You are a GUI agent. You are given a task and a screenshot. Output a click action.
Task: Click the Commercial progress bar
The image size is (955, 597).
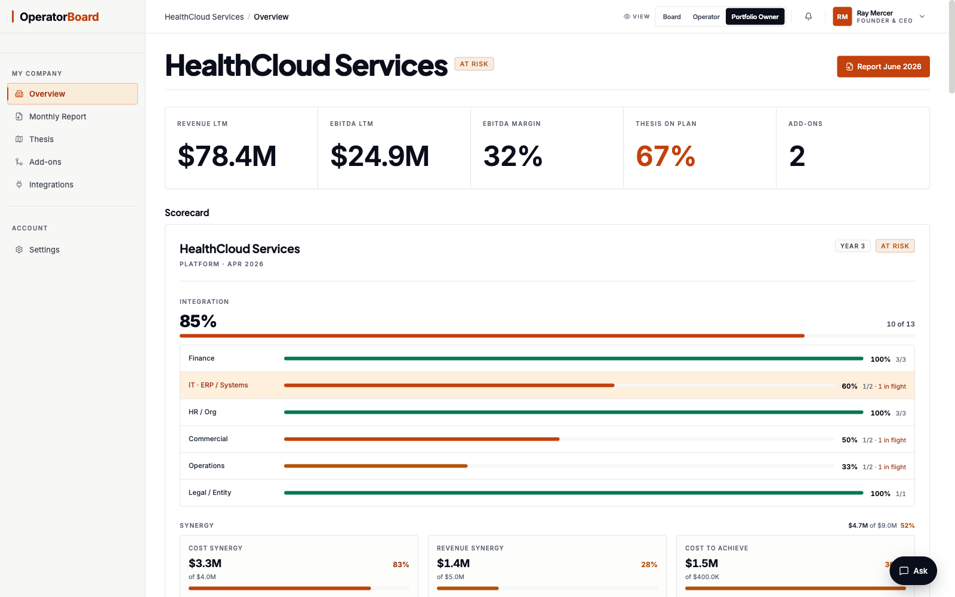point(559,439)
